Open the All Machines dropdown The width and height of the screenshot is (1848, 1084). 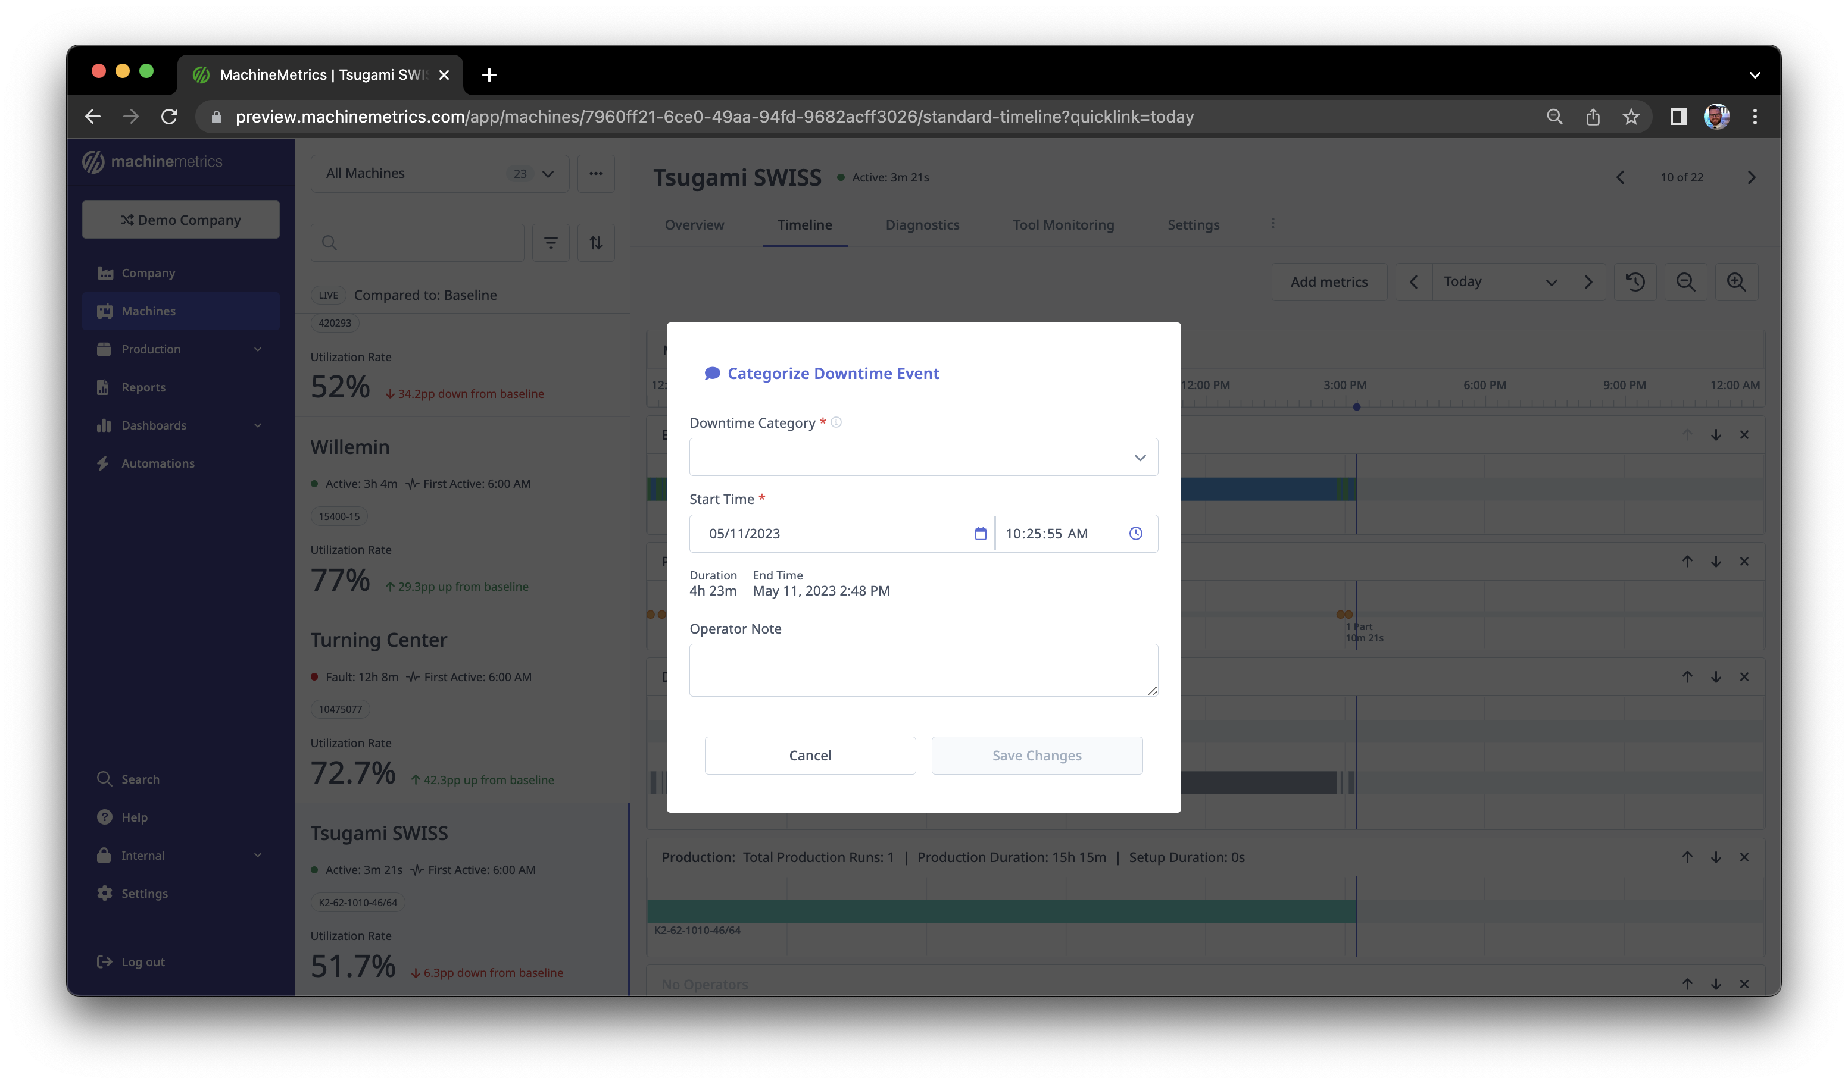pyautogui.click(x=439, y=174)
